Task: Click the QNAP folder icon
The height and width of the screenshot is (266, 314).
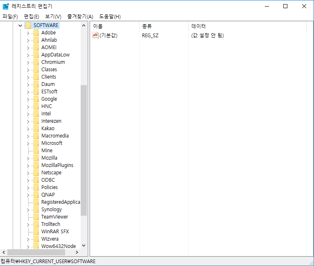Action: coord(36,195)
